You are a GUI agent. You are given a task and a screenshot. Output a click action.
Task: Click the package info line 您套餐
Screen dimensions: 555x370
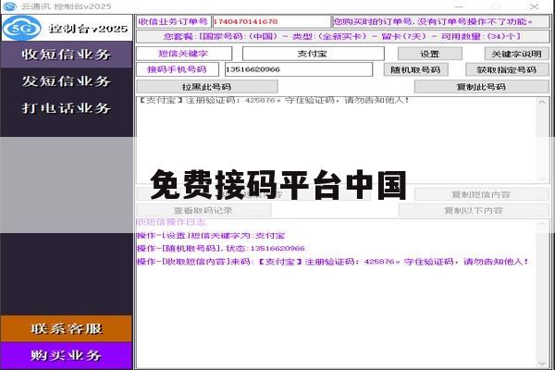342,36
